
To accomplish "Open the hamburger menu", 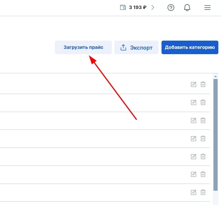I will [207, 8].
